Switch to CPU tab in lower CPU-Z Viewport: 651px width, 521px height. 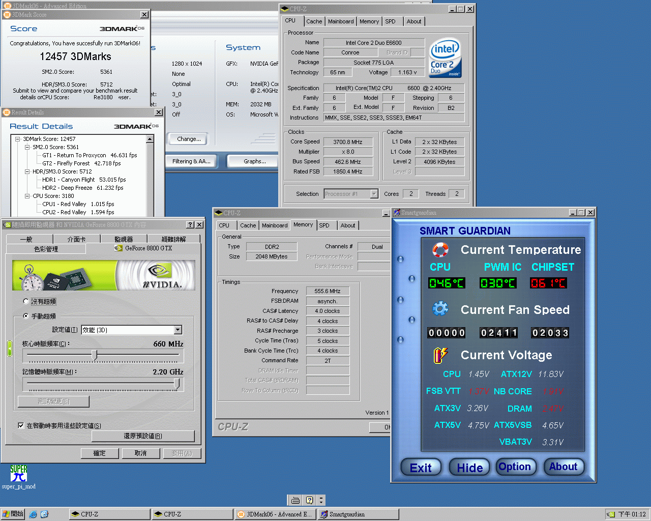pyautogui.click(x=224, y=225)
